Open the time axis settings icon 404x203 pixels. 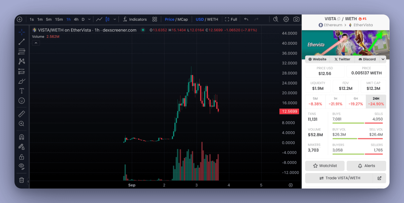pyautogui.click(x=291, y=185)
